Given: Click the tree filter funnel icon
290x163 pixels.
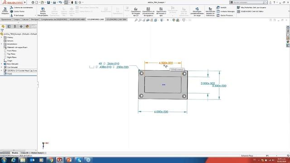Looking at the screenshot, I should [2, 30].
